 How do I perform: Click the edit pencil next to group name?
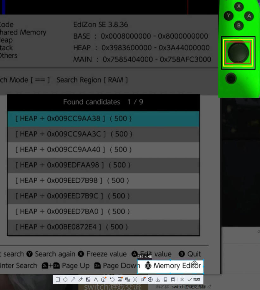tap(209, 287)
